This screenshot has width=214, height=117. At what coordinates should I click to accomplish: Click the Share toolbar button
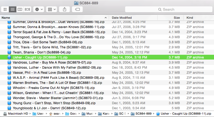coord(64,9)
